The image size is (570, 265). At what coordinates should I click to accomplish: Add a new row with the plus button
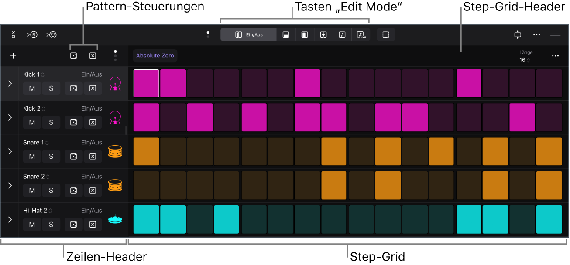(x=13, y=56)
